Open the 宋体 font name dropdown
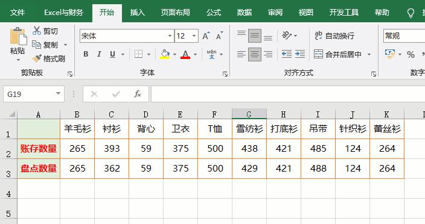The height and width of the screenshot is (224, 425). point(170,36)
